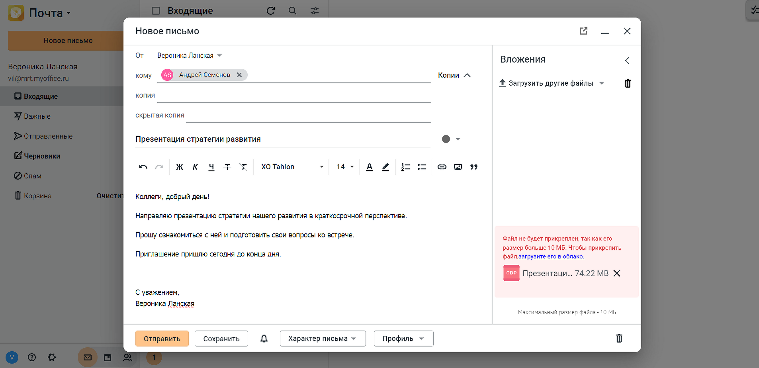
Task: Toggle bold formatting (Ж)
Action: click(x=180, y=167)
